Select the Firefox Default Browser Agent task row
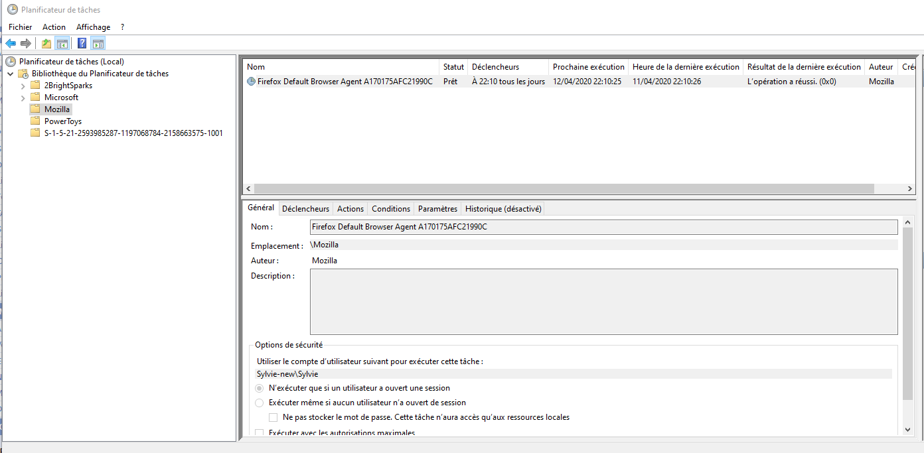The height and width of the screenshot is (453, 924). coord(579,82)
